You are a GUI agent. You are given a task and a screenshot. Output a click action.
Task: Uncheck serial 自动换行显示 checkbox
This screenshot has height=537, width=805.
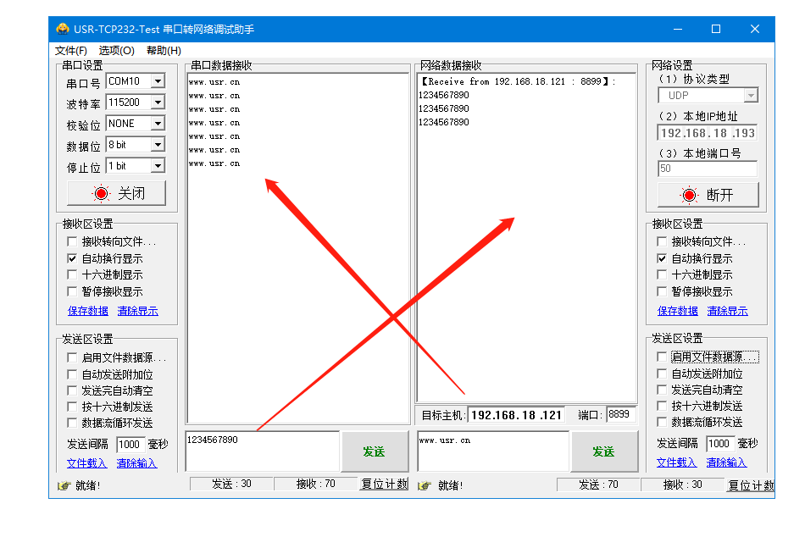pos(72,258)
